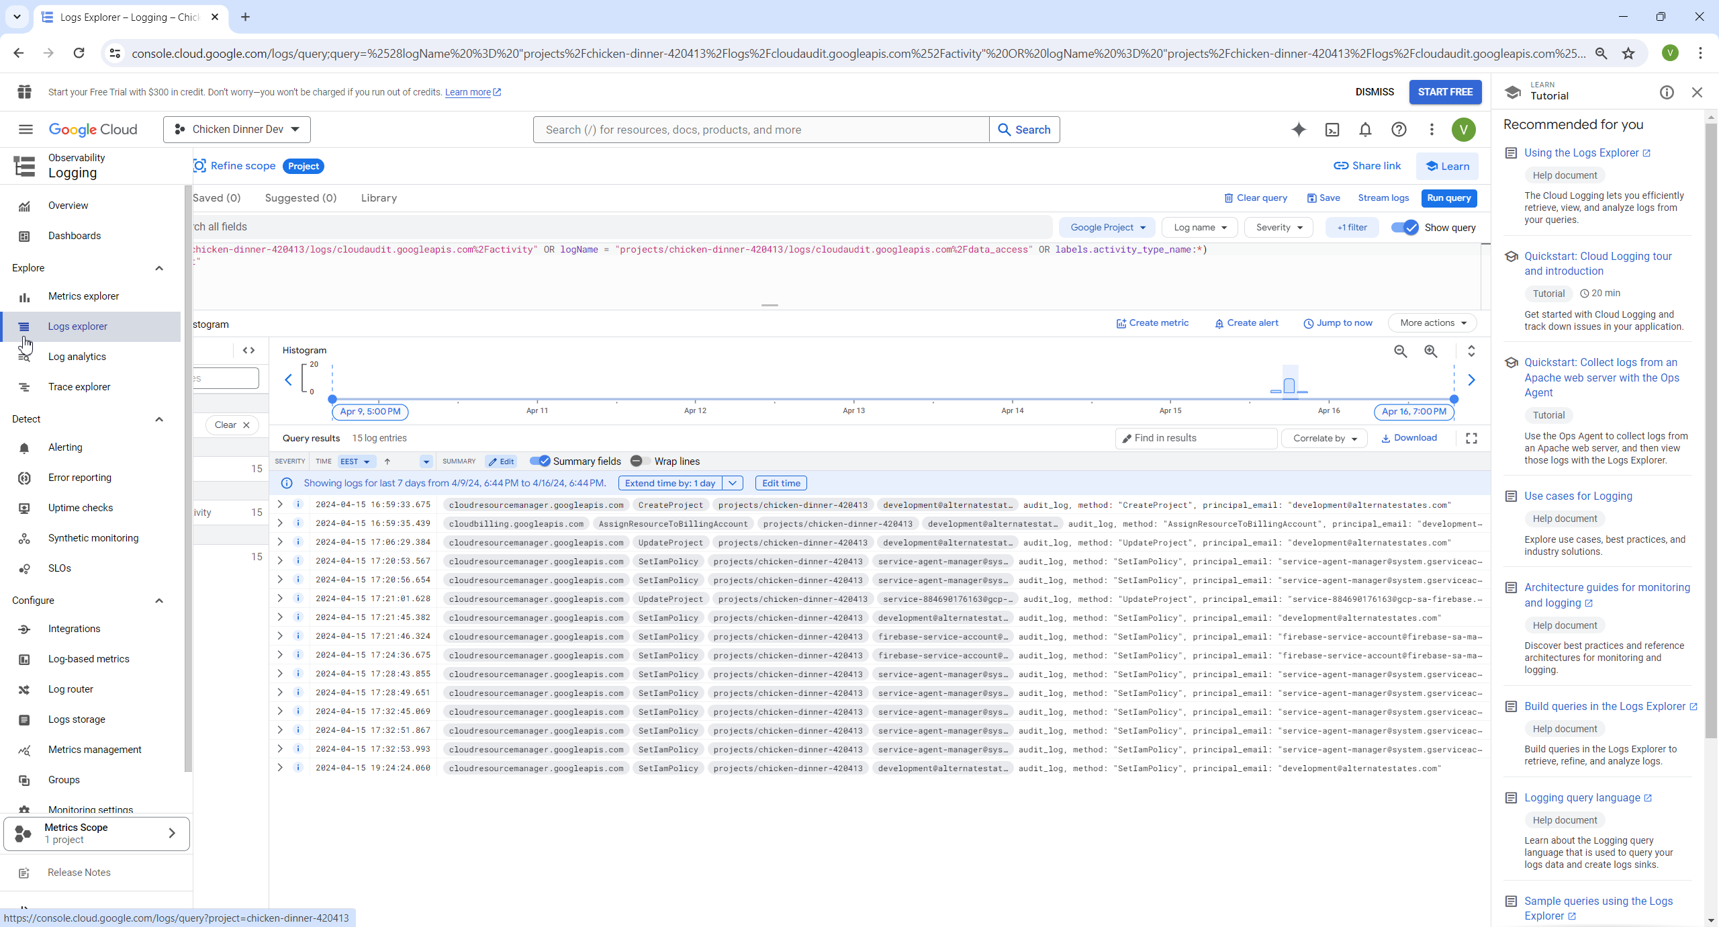The width and height of the screenshot is (1719, 927).
Task: Toggle the Show query switch
Action: 1405,228
